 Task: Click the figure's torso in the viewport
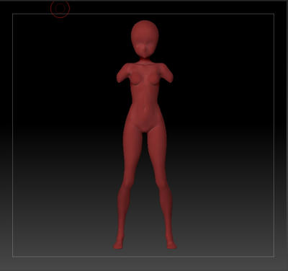(x=145, y=96)
